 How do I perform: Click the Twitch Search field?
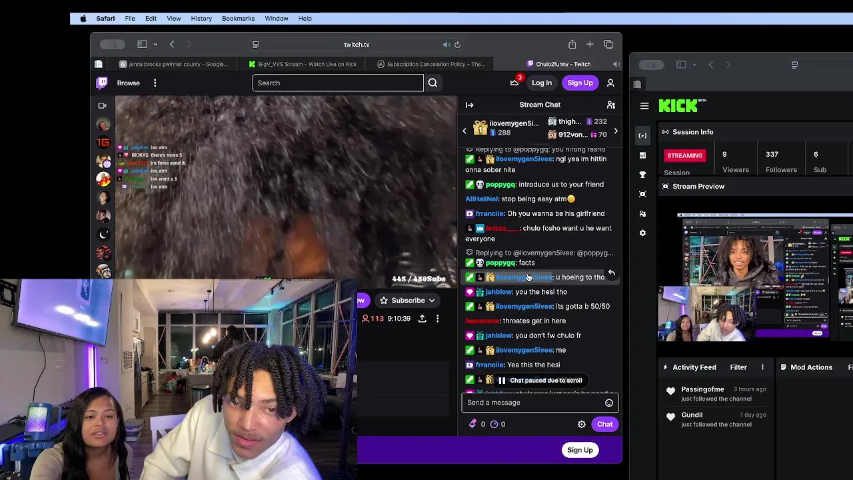pyautogui.click(x=337, y=83)
